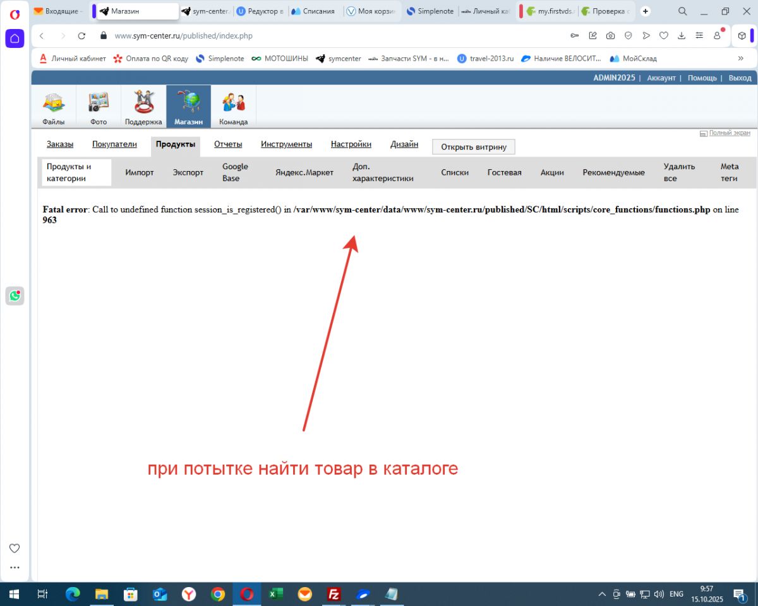The image size is (758, 606).
Task: Open WhatsApp in the Opera sidebar
Action: pyautogui.click(x=15, y=295)
